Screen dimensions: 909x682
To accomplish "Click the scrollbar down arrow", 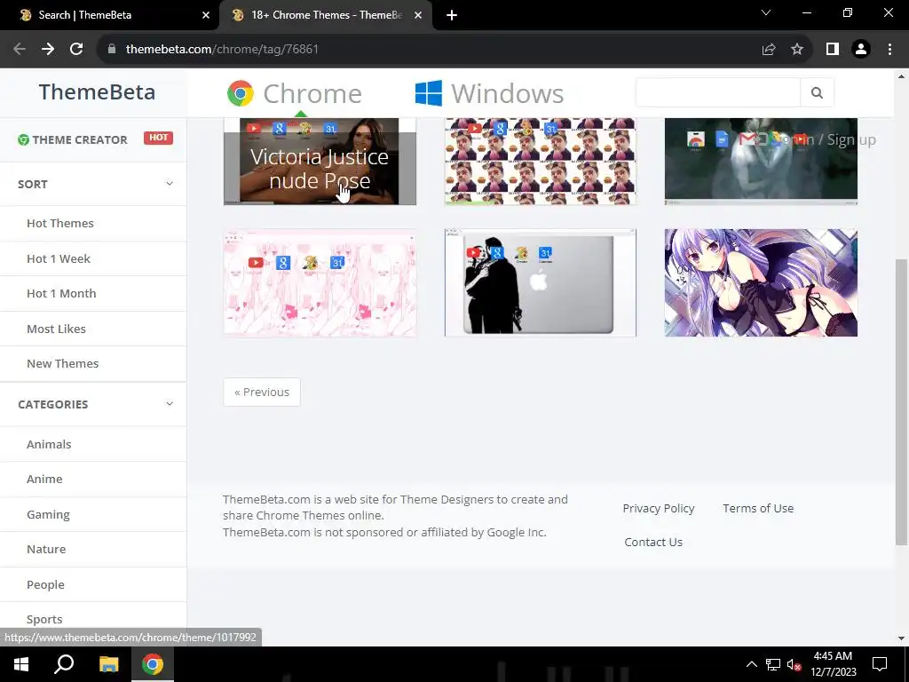I will [901, 638].
